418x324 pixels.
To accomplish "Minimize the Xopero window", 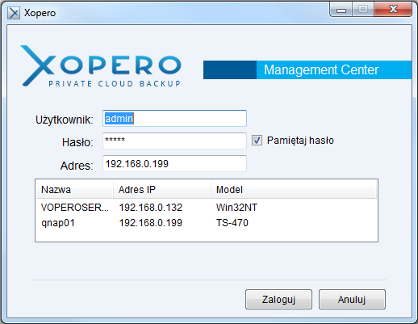I will pos(341,10).
